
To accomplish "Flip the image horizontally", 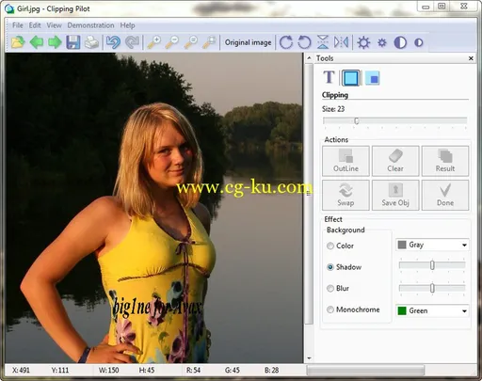I will click(x=341, y=42).
